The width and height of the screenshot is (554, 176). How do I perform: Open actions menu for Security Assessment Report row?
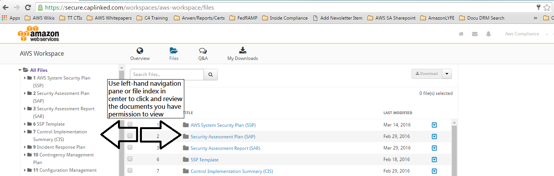coord(434,148)
